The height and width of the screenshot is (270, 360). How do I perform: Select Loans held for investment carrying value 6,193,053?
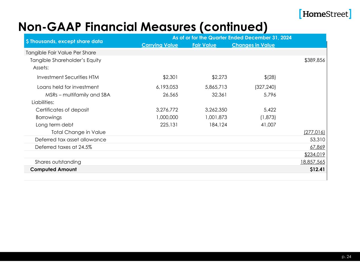tap(165, 87)
